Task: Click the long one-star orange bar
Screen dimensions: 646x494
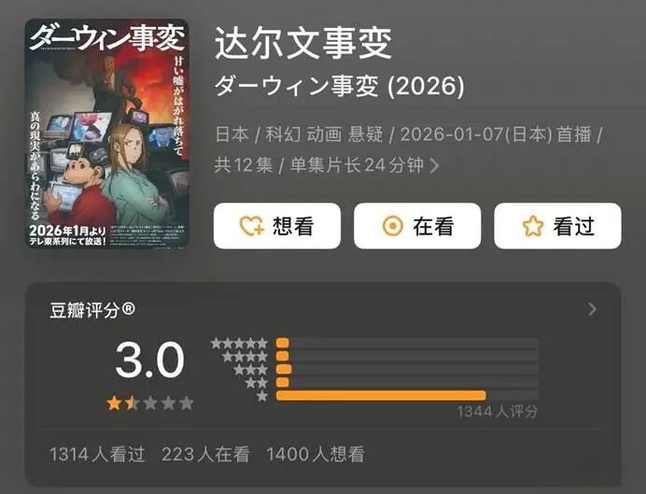Action: [381, 396]
